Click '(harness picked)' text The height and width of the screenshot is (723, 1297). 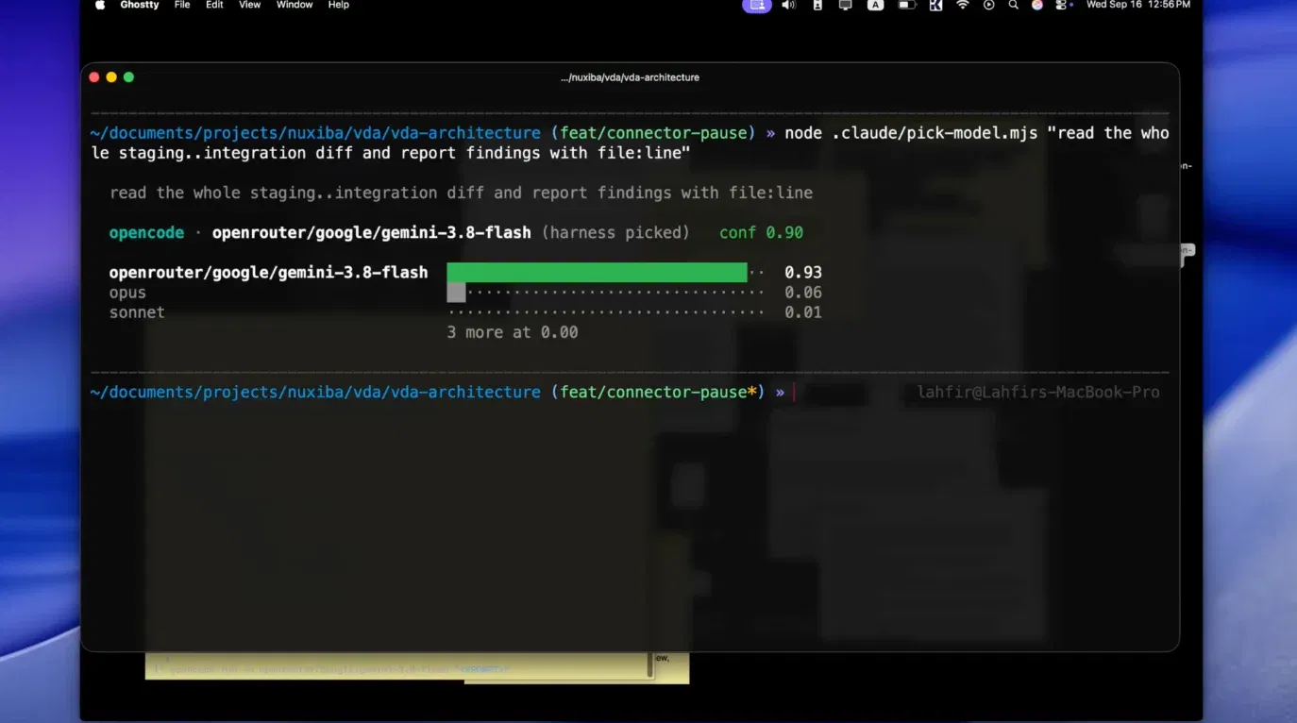click(x=615, y=232)
